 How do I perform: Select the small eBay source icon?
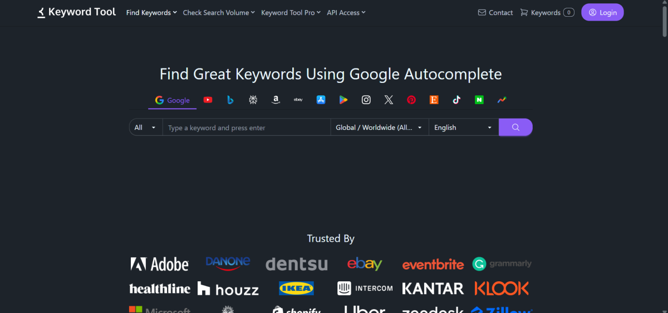298,100
